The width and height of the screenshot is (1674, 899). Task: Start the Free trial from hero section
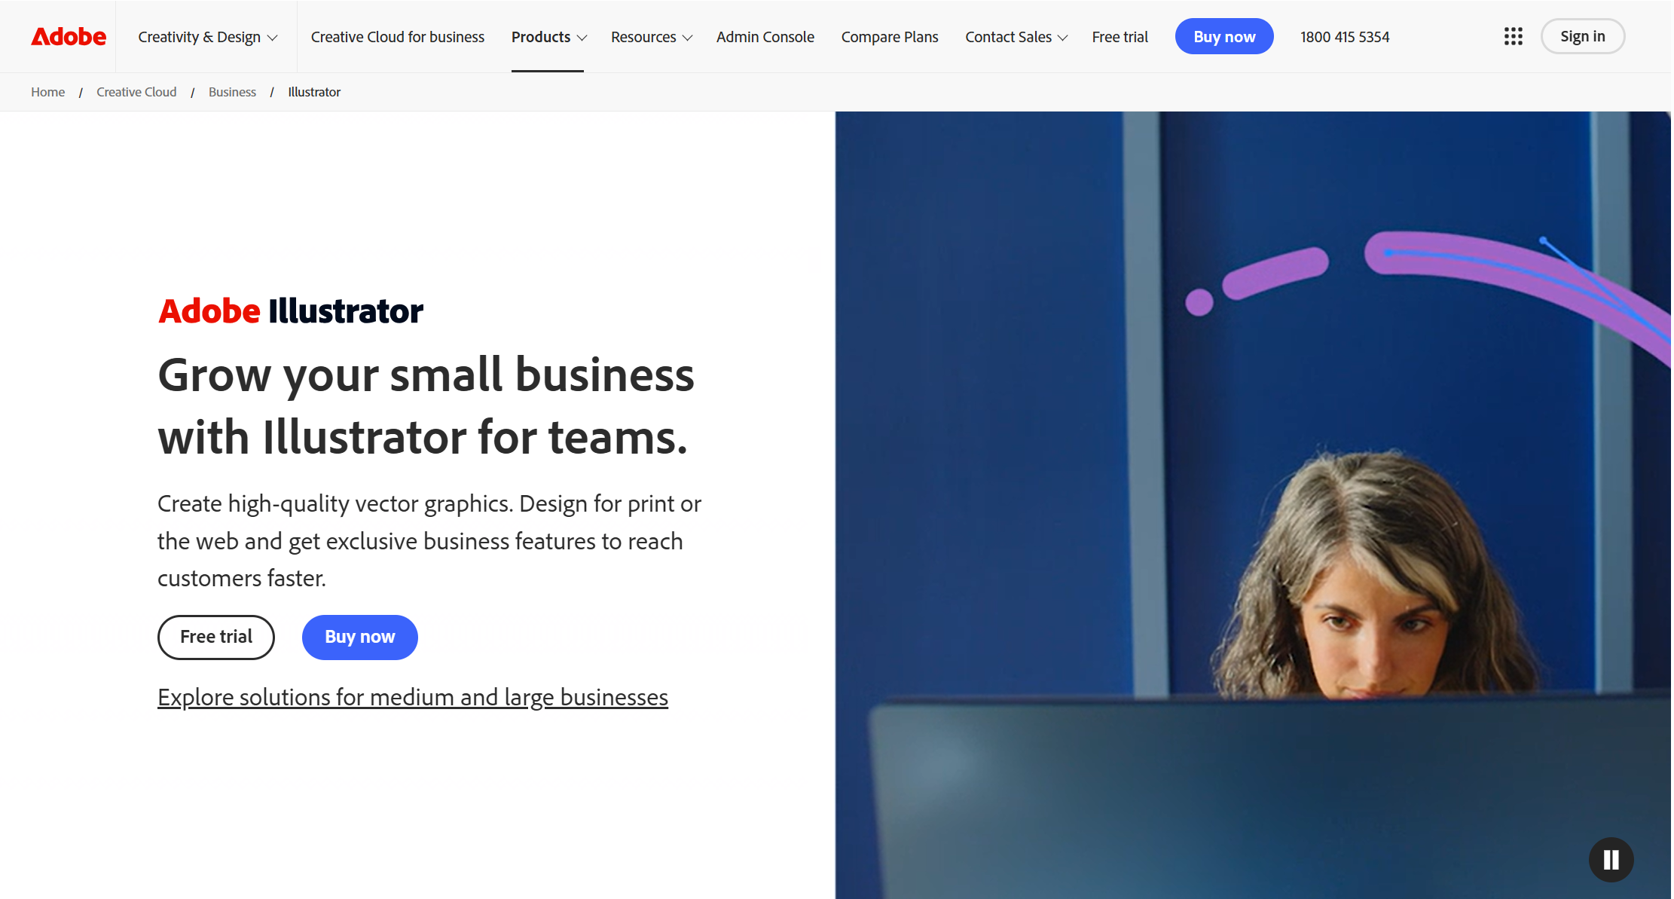[215, 637]
